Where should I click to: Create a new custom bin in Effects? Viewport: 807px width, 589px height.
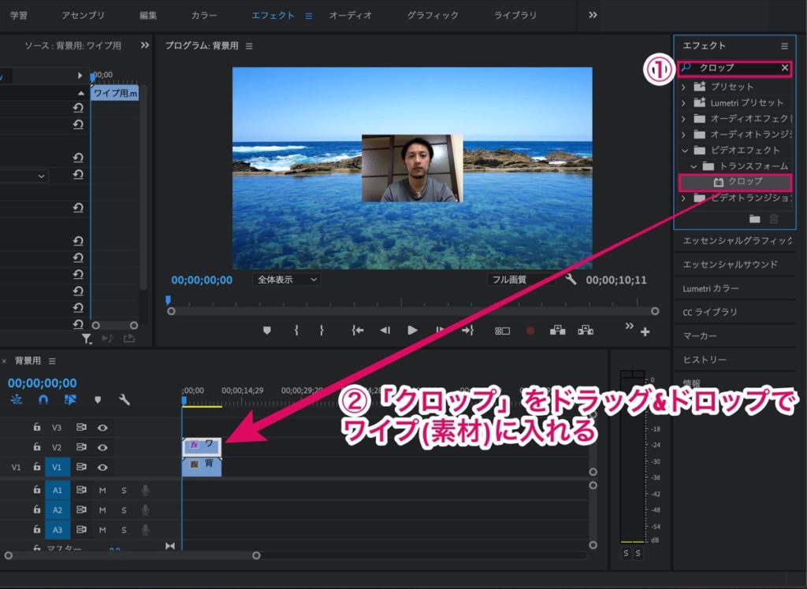754,219
